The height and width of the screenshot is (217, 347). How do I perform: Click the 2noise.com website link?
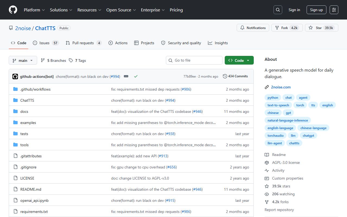click(x=281, y=87)
